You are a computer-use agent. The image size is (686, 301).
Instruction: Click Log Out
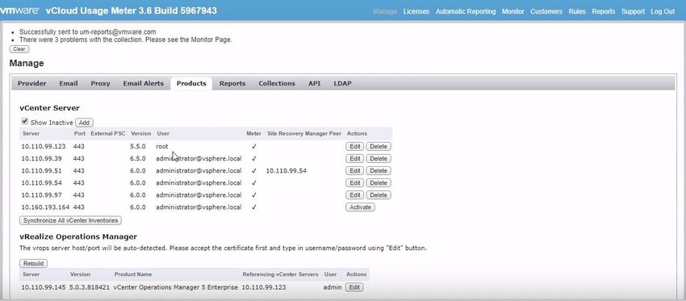pyautogui.click(x=663, y=11)
